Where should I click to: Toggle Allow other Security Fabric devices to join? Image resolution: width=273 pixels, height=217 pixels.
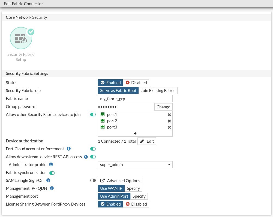[93, 114]
